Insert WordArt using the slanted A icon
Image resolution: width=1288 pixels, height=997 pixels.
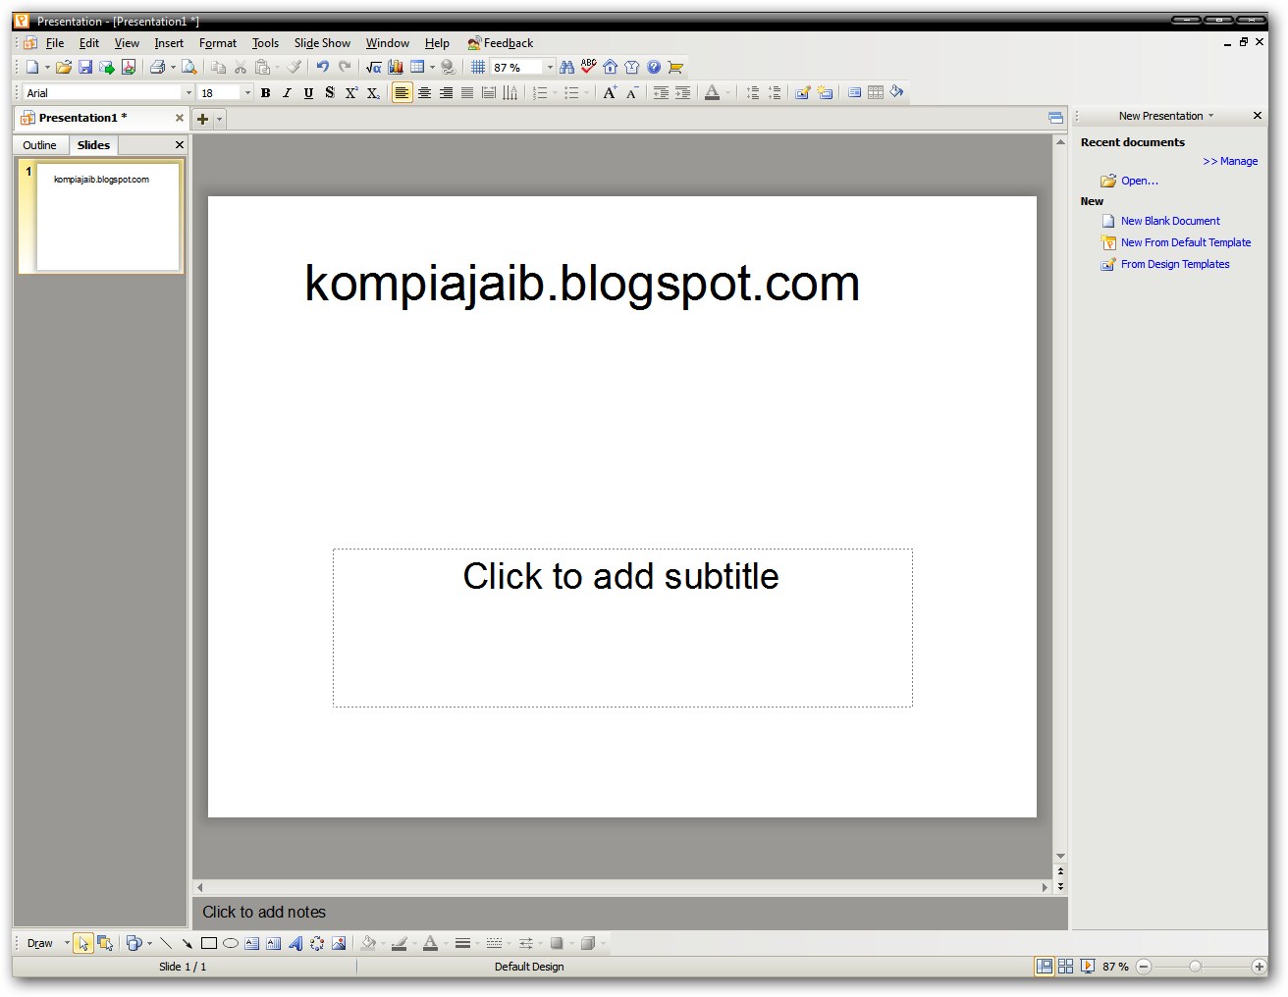[295, 943]
